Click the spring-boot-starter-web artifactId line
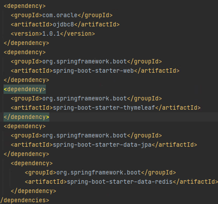The width and height of the screenshot is (218, 204). pyautogui.click(x=95, y=71)
